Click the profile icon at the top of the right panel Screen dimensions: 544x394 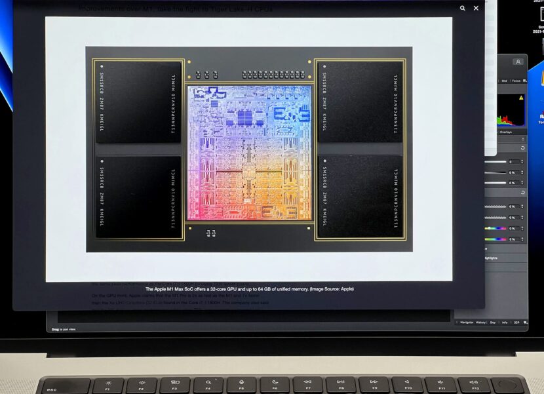pyautogui.click(x=518, y=60)
